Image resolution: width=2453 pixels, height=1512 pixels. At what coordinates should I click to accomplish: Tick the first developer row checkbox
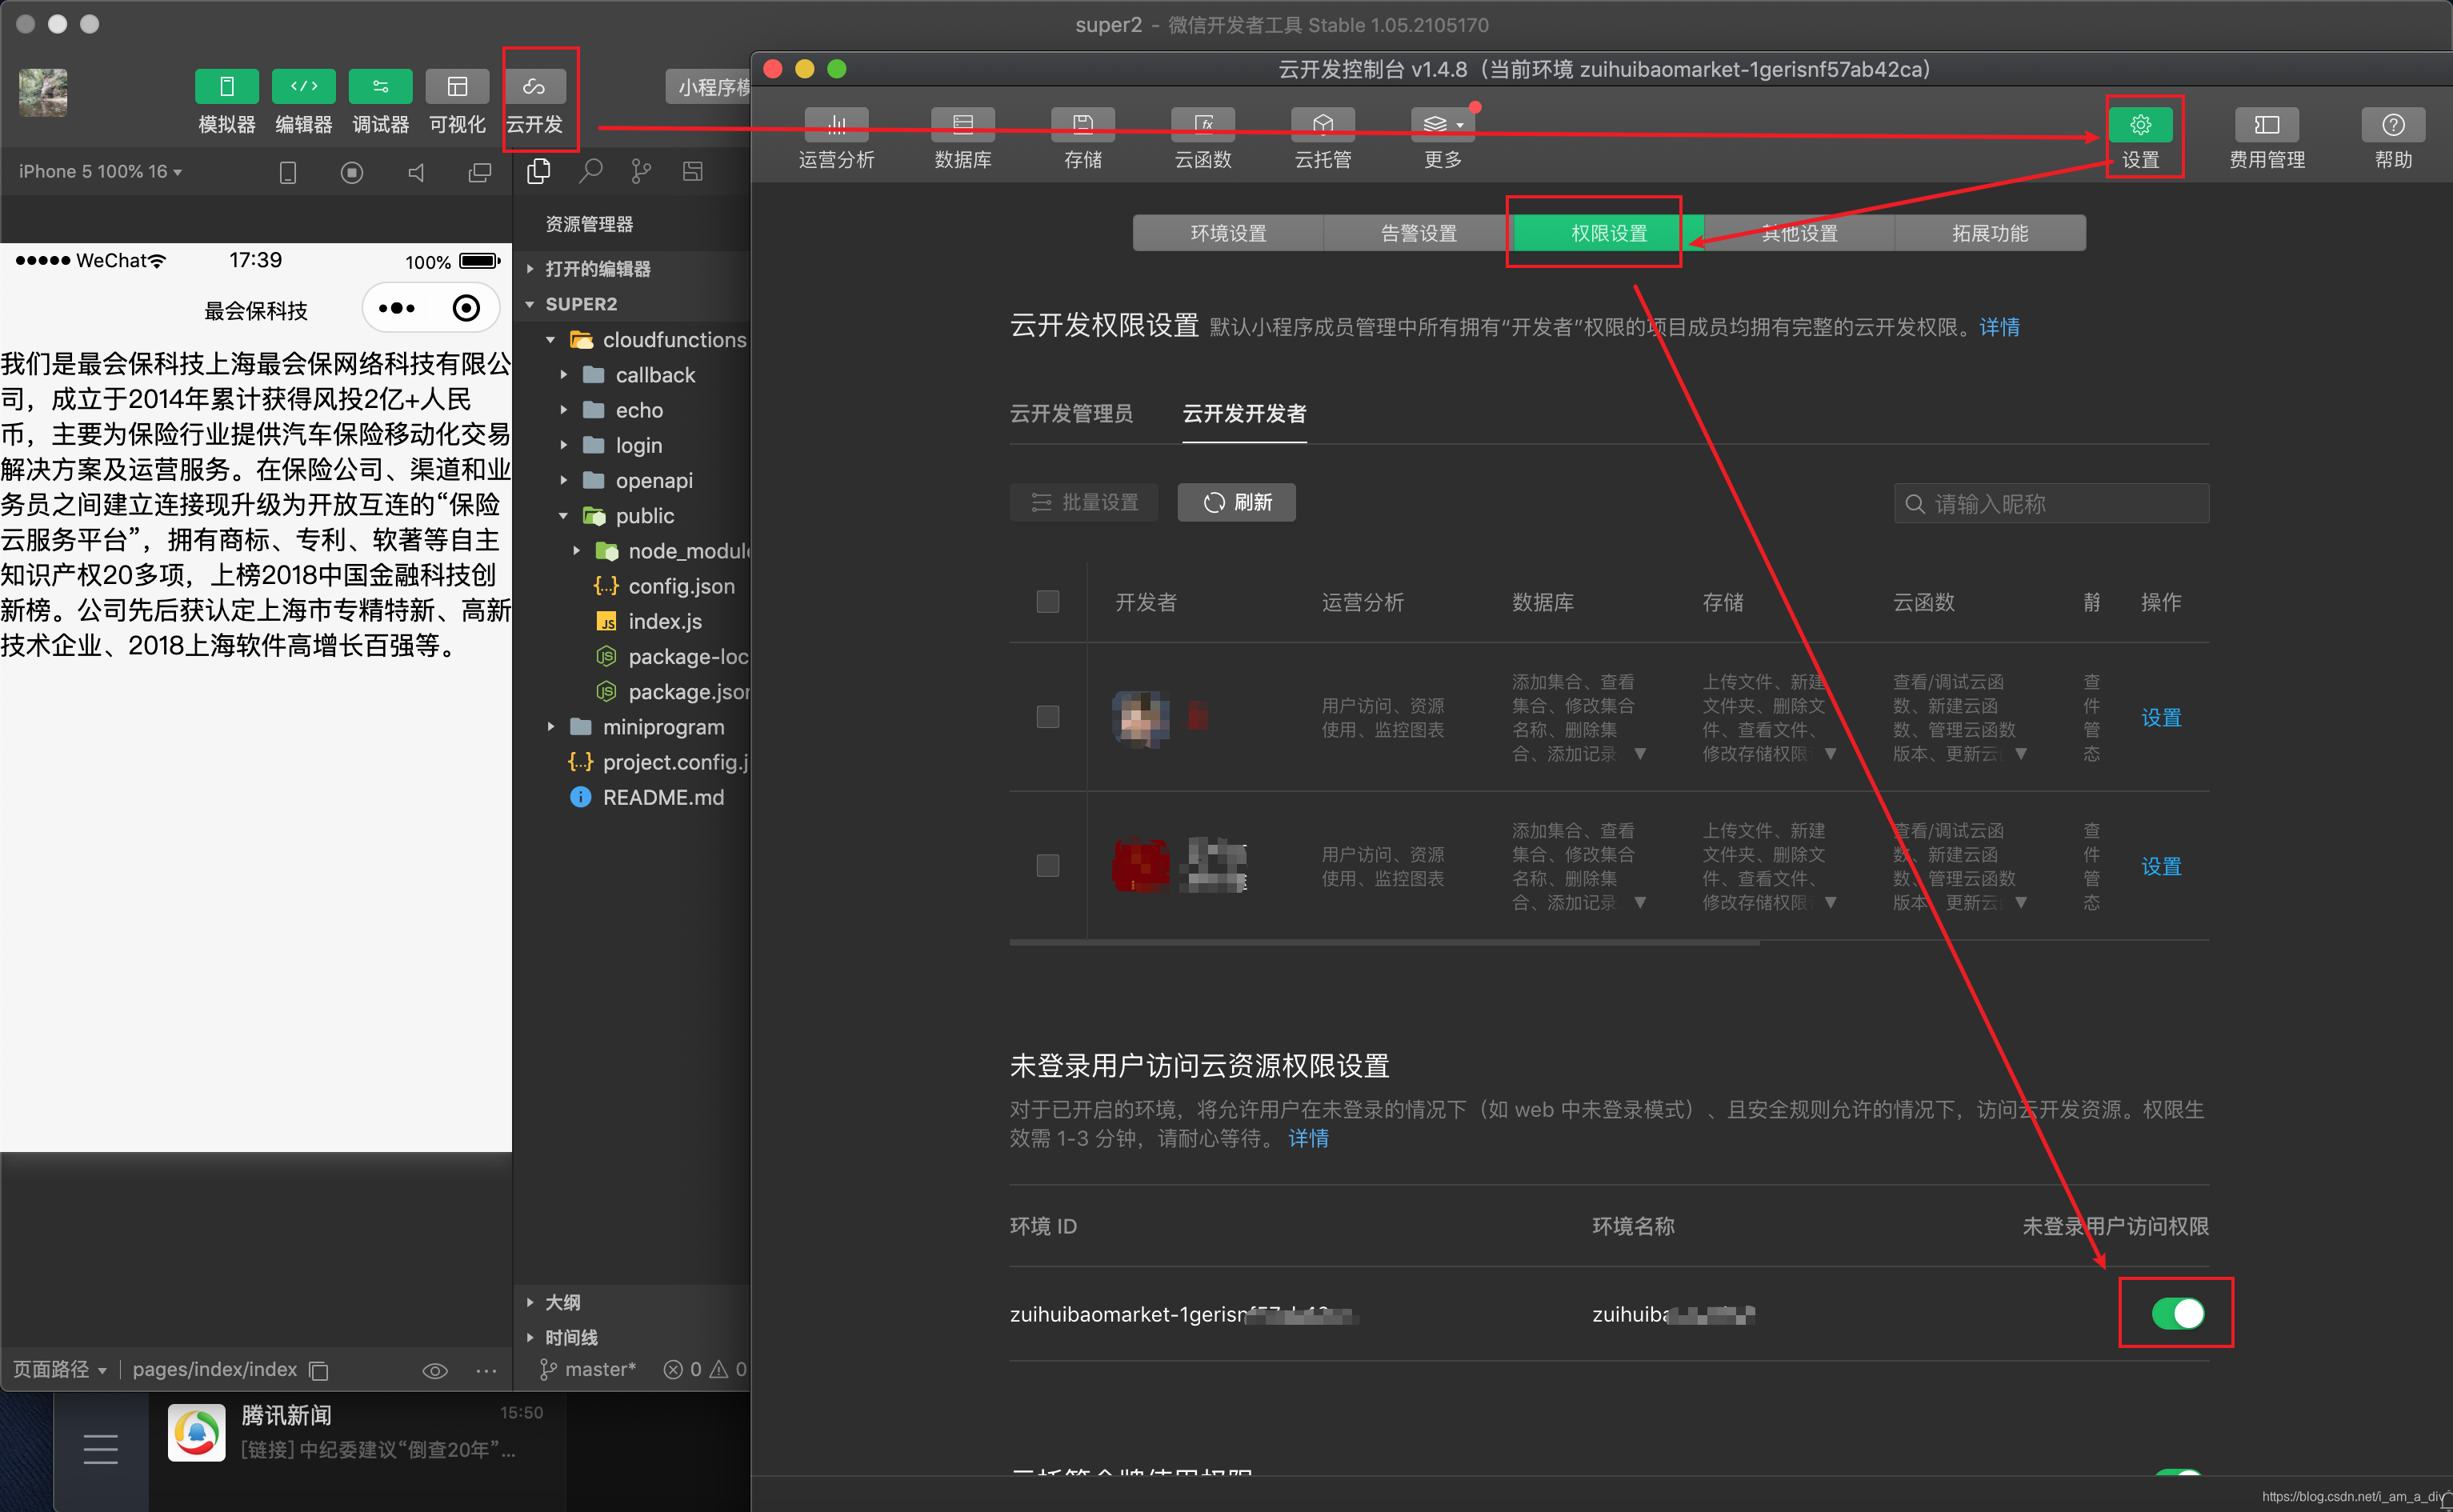1047,716
